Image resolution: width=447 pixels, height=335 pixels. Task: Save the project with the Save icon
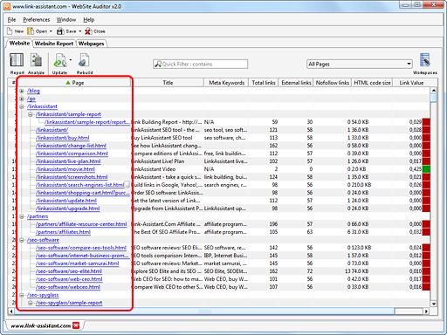(60, 31)
